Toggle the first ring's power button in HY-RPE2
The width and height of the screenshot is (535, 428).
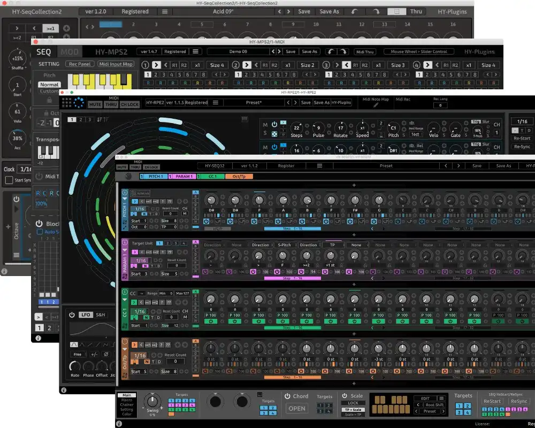click(x=274, y=125)
